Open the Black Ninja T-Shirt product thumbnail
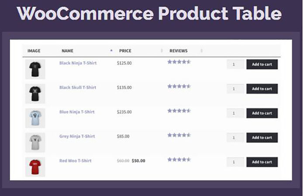The height and width of the screenshot is (196, 303). pos(35,69)
